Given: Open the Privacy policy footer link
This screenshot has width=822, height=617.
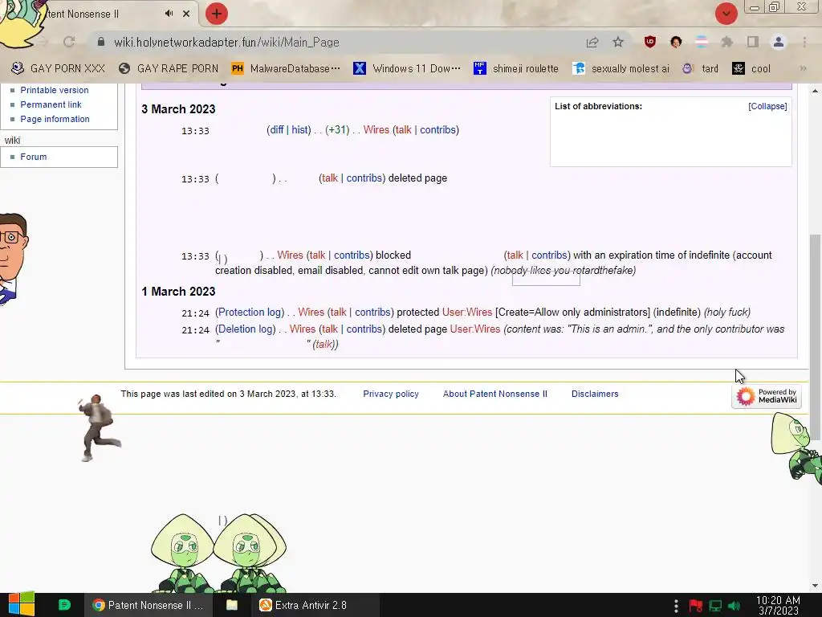Looking at the screenshot, I should pyautogui.click(x=391, y=394).
